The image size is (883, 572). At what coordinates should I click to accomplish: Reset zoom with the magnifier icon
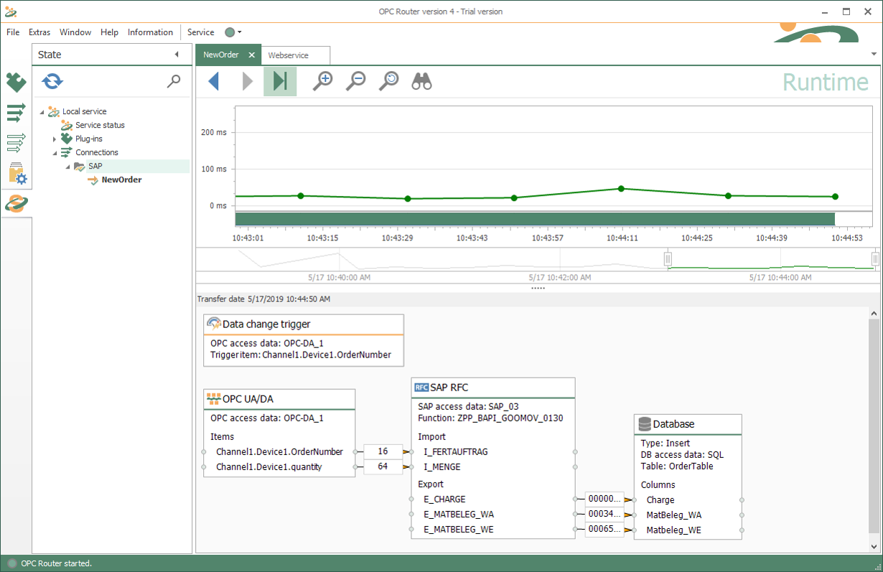click(x=388, y=81)
